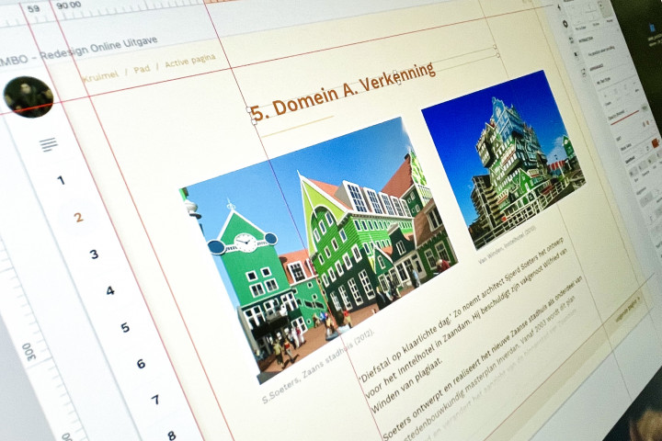Go to page 1 in the sidebar
The width and height of the screenshot is (662, 441).
[x=62, y=181]
